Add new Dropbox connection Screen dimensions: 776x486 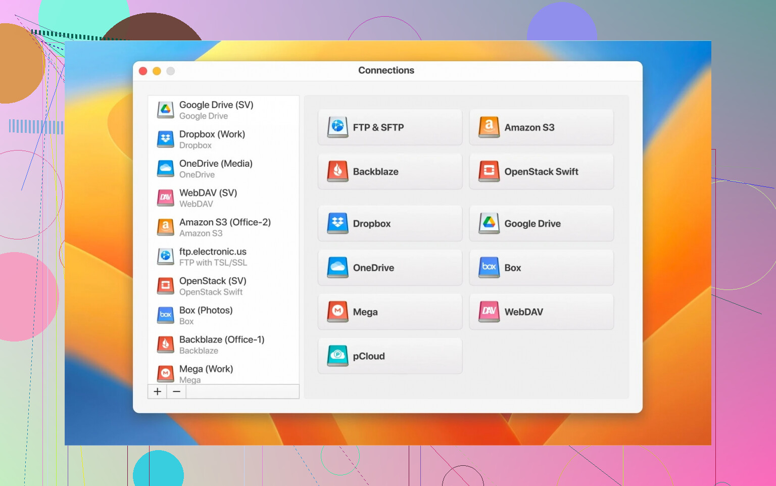coord(390,223)
